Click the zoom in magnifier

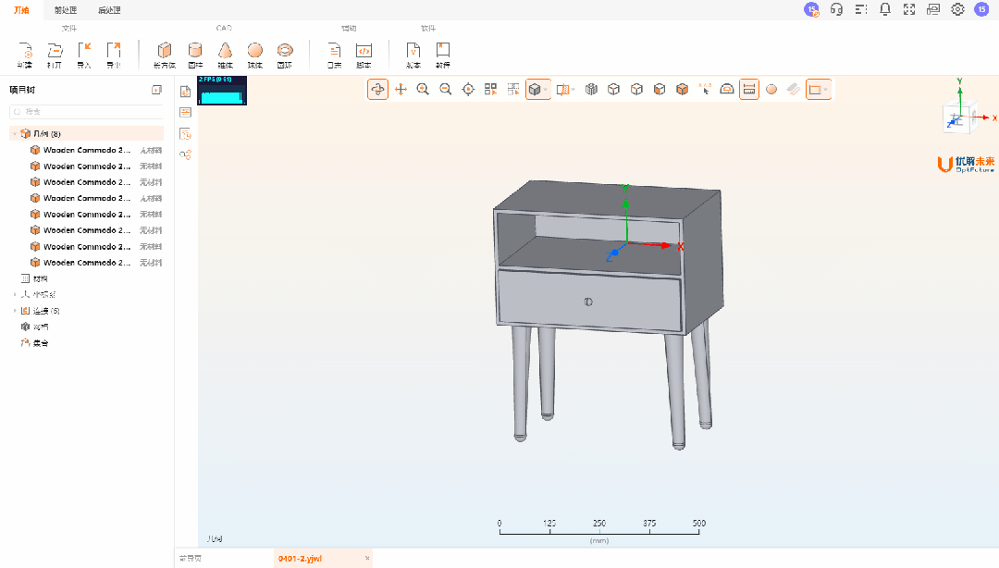[423, 89]
